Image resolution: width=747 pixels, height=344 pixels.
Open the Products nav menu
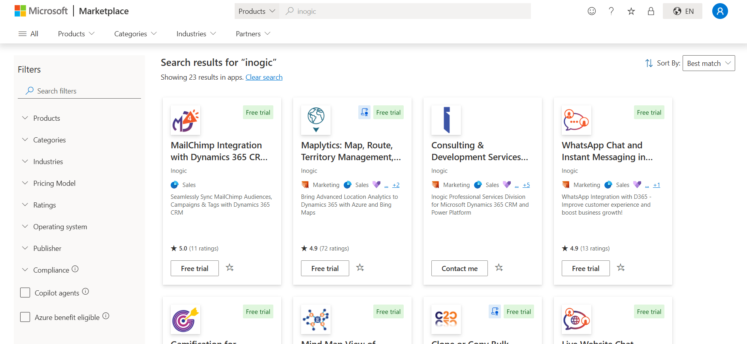[x=76, y=34]
